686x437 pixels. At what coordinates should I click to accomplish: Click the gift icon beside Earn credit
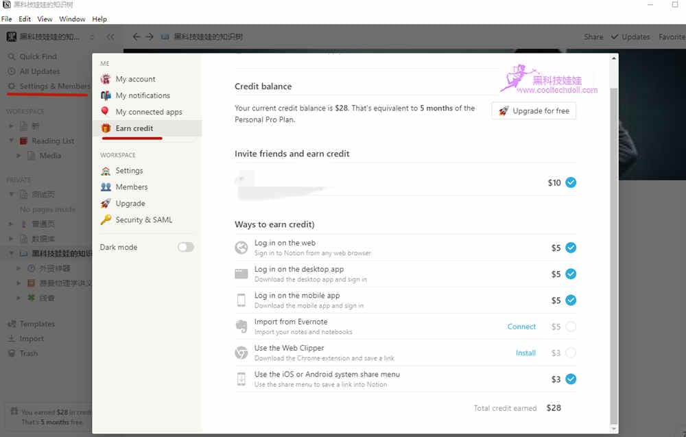[x=106, y=128]
